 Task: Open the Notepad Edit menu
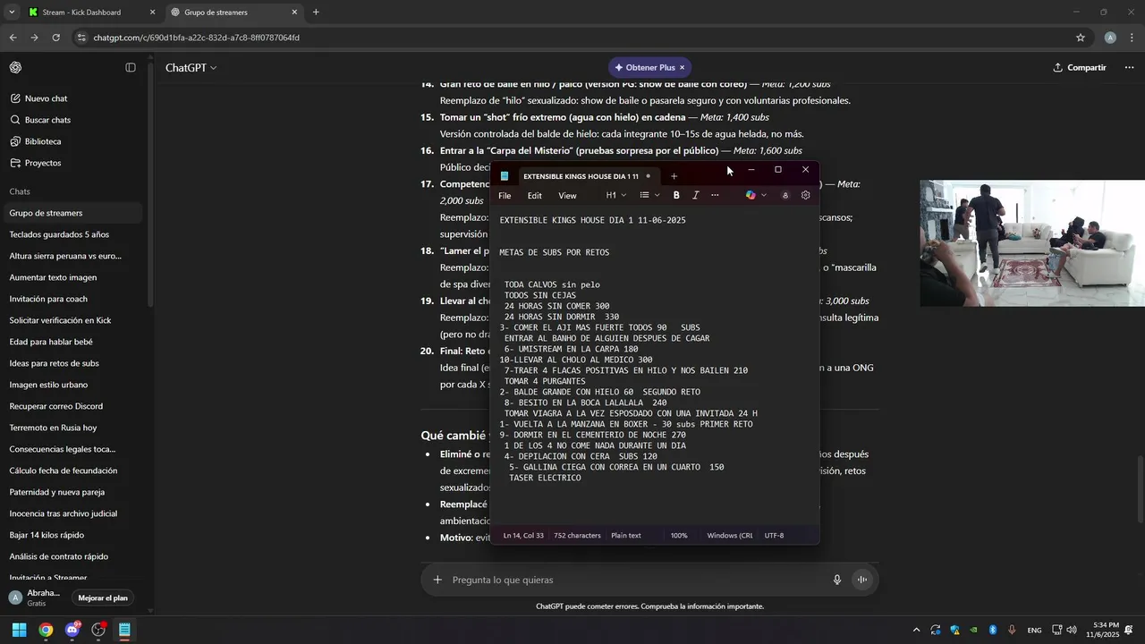pyautogui.click(x=534, y=195)
